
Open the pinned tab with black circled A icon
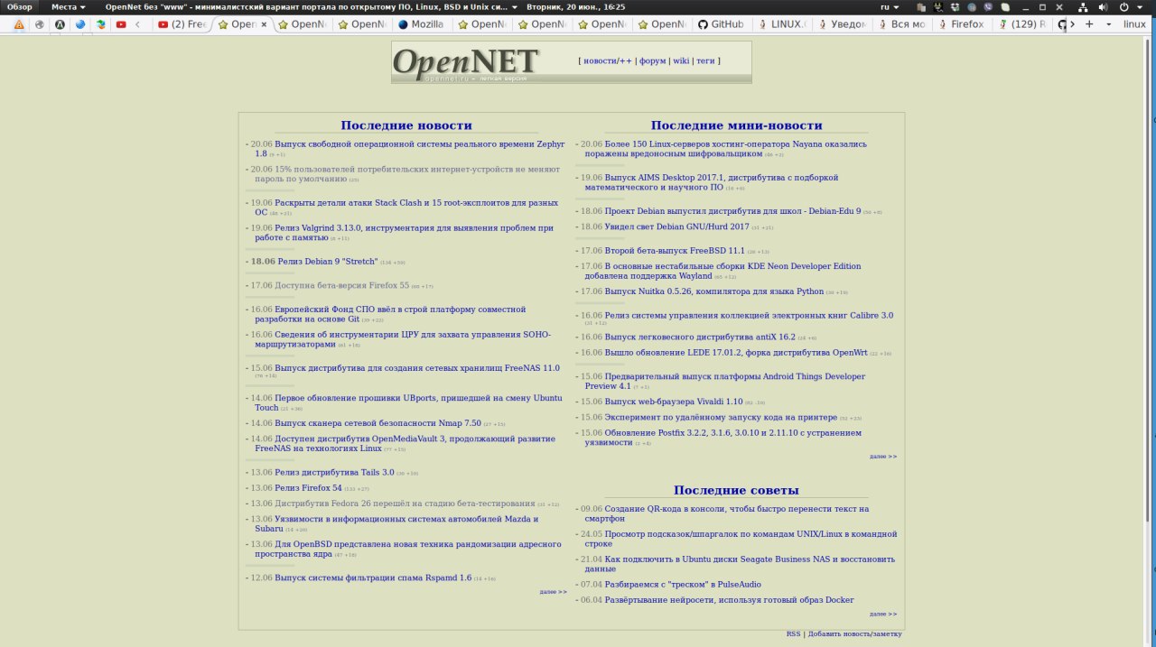(60, 24)
